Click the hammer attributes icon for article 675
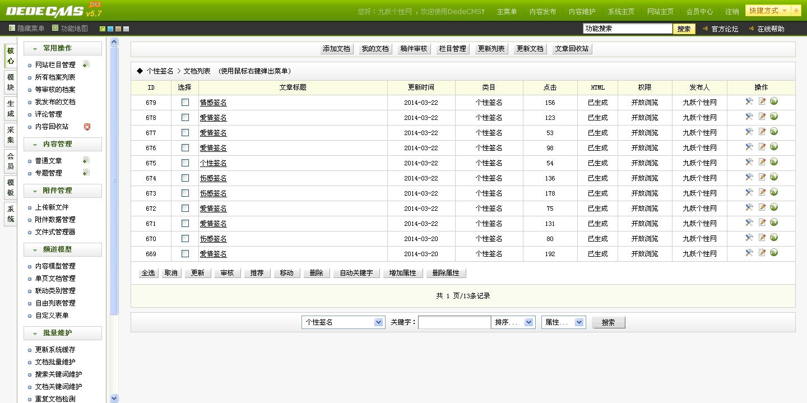 pyautogui.click(x=749, y=162)
